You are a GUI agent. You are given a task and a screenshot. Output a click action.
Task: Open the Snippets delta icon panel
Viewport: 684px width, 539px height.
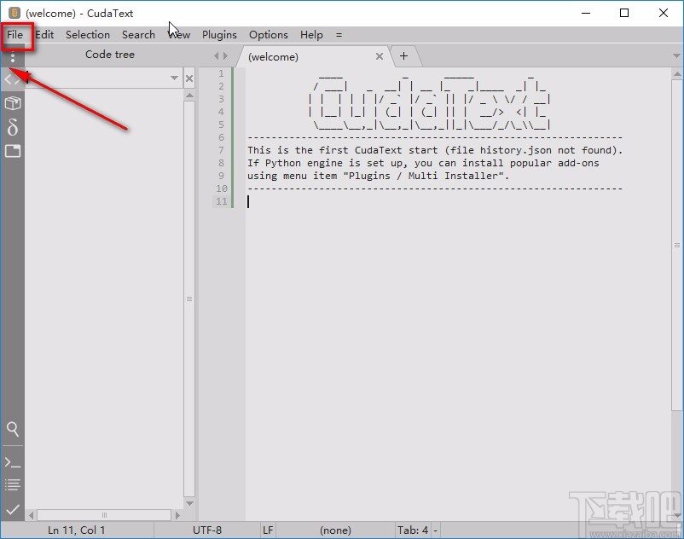coord(13,127)
